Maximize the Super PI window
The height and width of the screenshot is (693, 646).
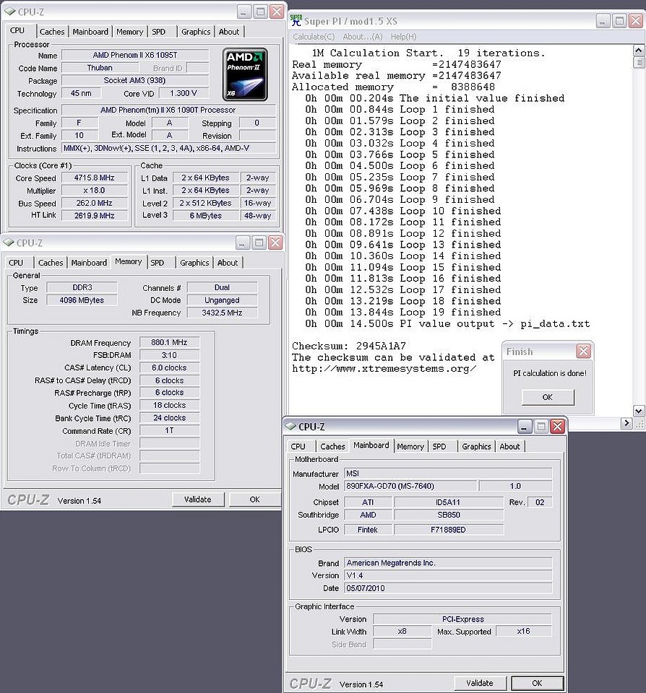point(619,21)
